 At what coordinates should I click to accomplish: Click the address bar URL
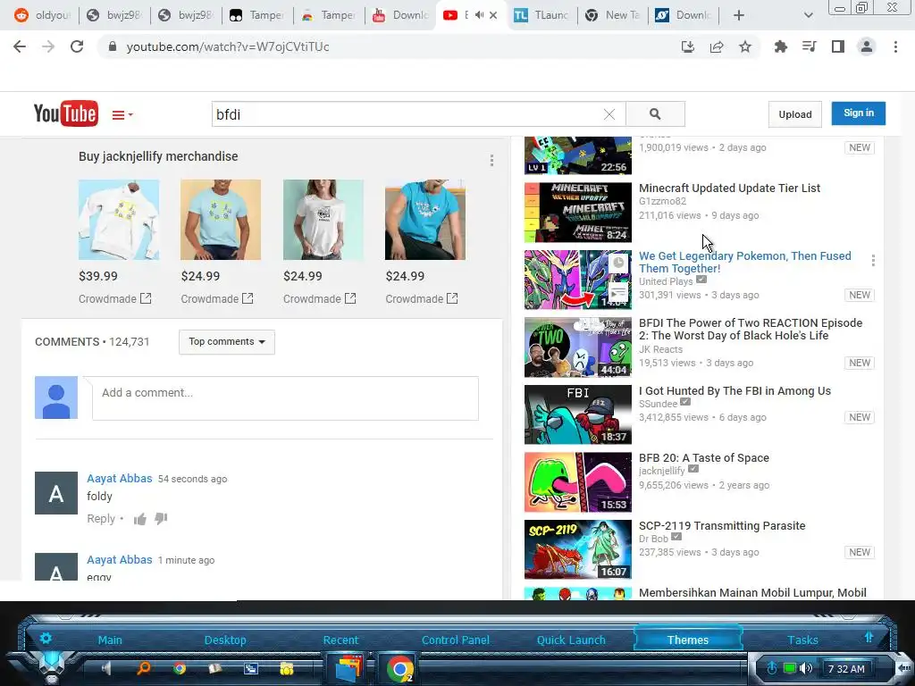pos(228,46)
